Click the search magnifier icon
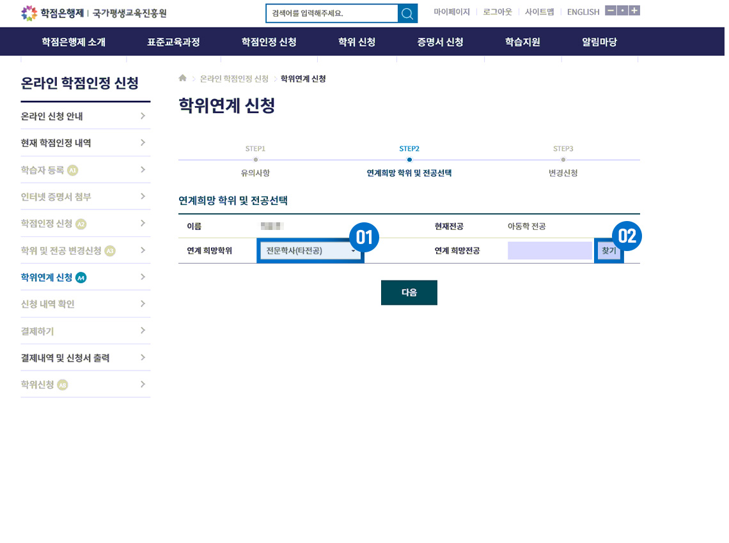This screenshot has width=729, height=543. pyautogui.click(x=407, y=13)
